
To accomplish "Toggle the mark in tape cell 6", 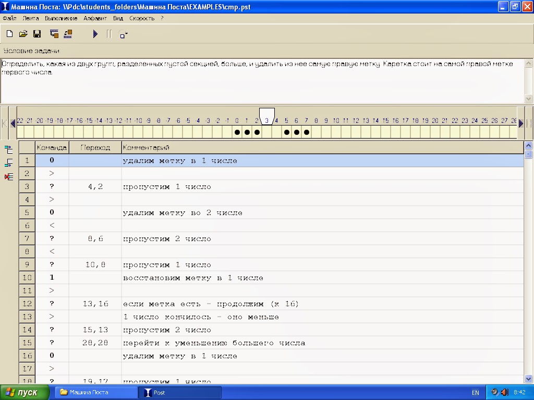I will [x=297, y=132].
